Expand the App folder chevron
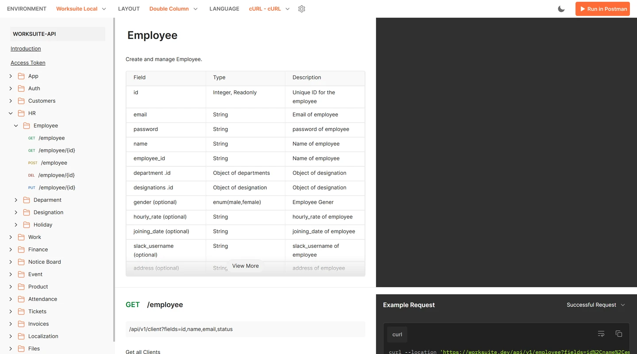637x354 pixels. pyautogui.click(x=11, y=76)
